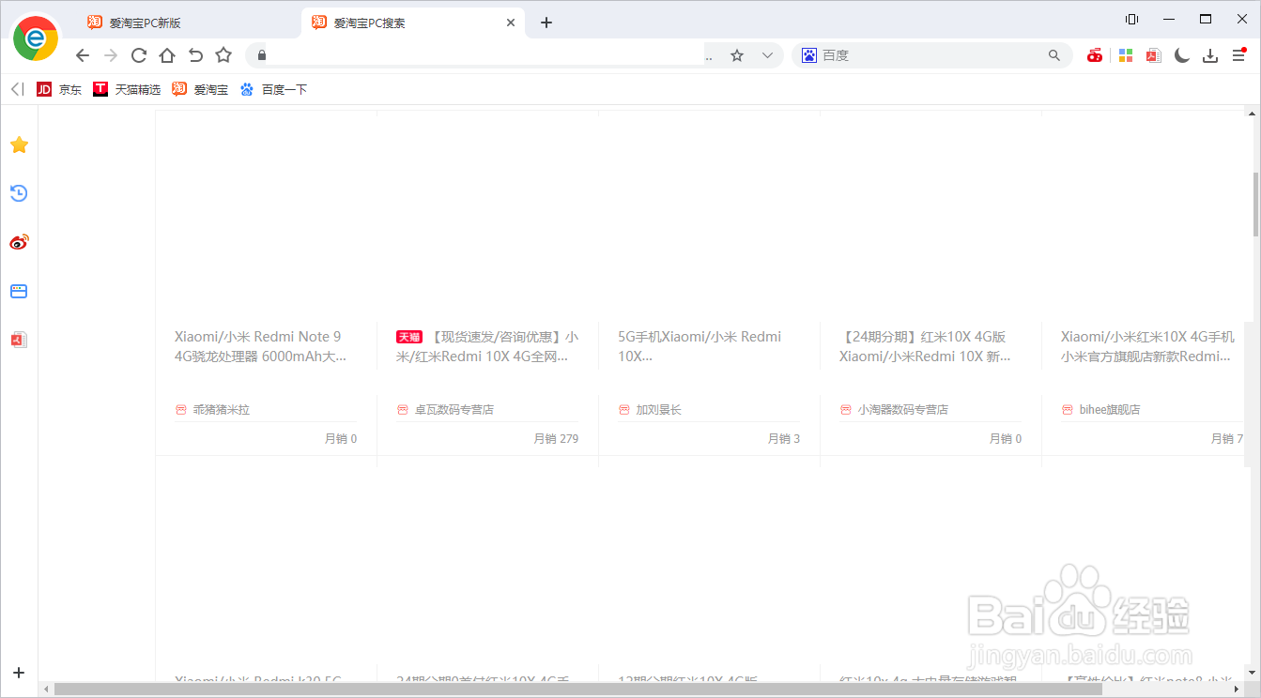1261x698 pixels.
Task: Open the Weibo icon in sidebar
Action: 19,242
